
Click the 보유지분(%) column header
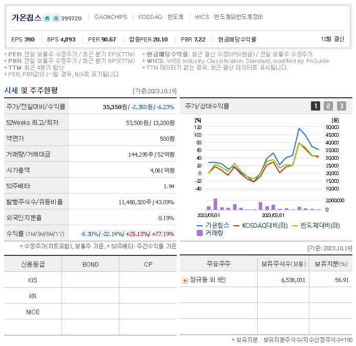331,264
